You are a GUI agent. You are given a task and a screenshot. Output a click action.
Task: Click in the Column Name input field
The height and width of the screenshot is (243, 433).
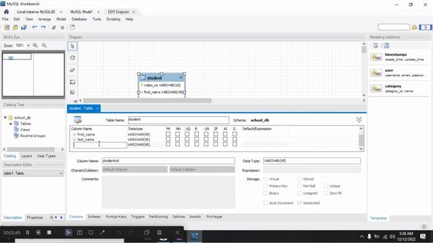(168, 161)
